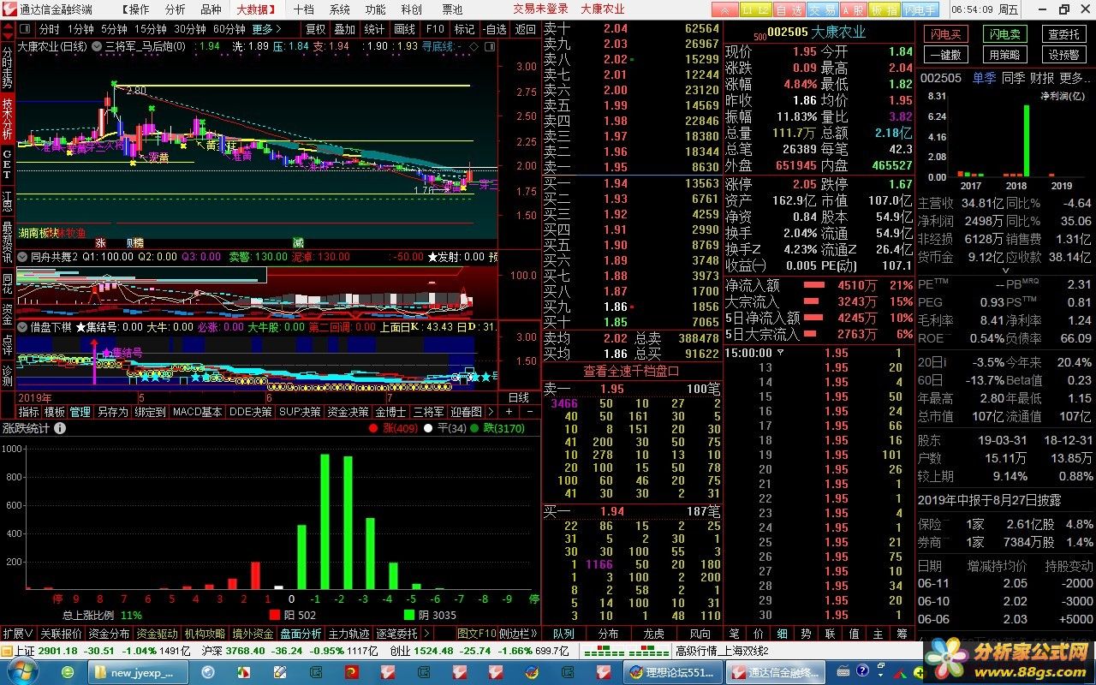1096x685 pixels.
Task: Select the 分时 intraday period
Action: pos(50,29)
